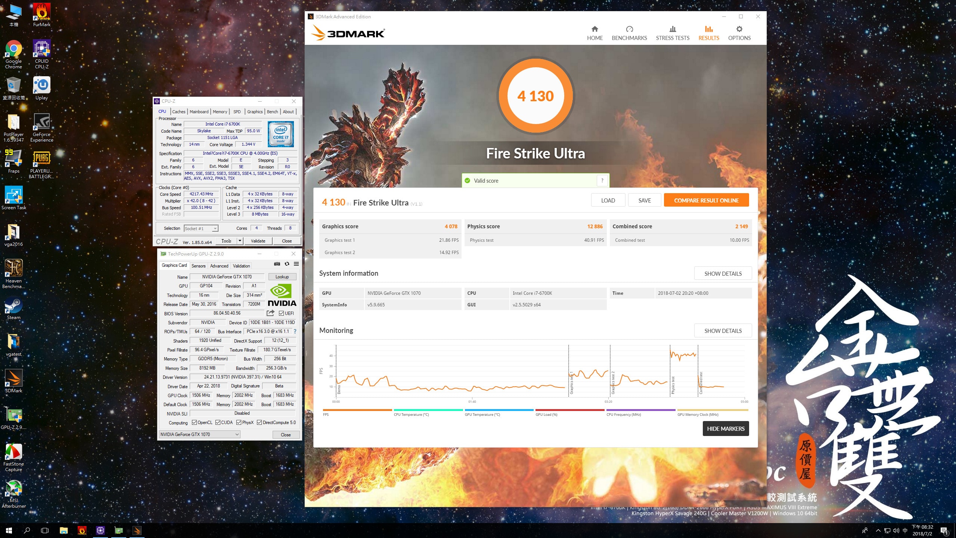Viewport: 956px width, 538px height.
Task: Click COMPARE RESULT ONLINE button
Action: pos(706,200)
